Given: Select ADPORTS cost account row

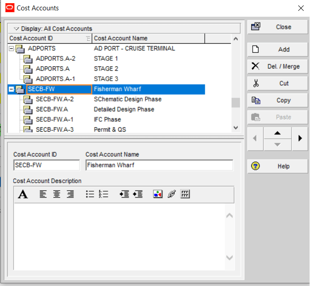Looking at the screenshot, I should pyautogui.click(x=106, y=48).
